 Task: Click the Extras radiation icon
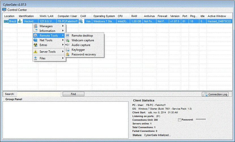click(35, 45)
